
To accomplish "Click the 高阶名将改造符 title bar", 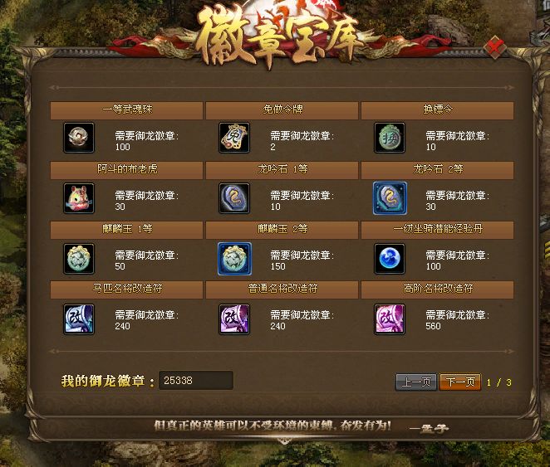I will [437, 289].
